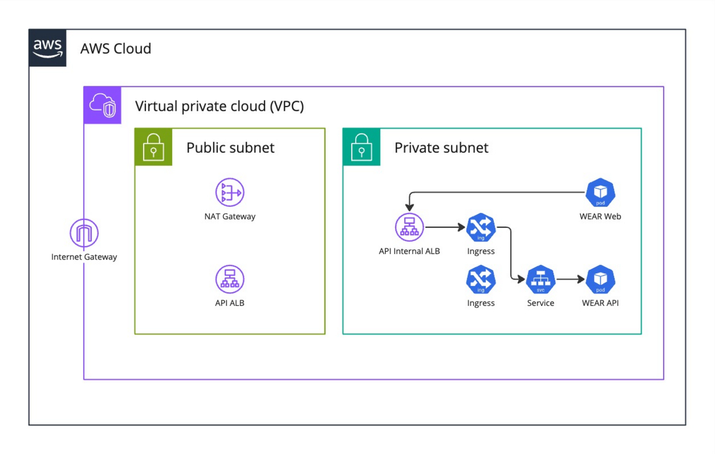The width and height of the screenshot is (715, 454).
Task: Select the Ingress icon next to API Internal ALB
Action: (x=481, y=228)
